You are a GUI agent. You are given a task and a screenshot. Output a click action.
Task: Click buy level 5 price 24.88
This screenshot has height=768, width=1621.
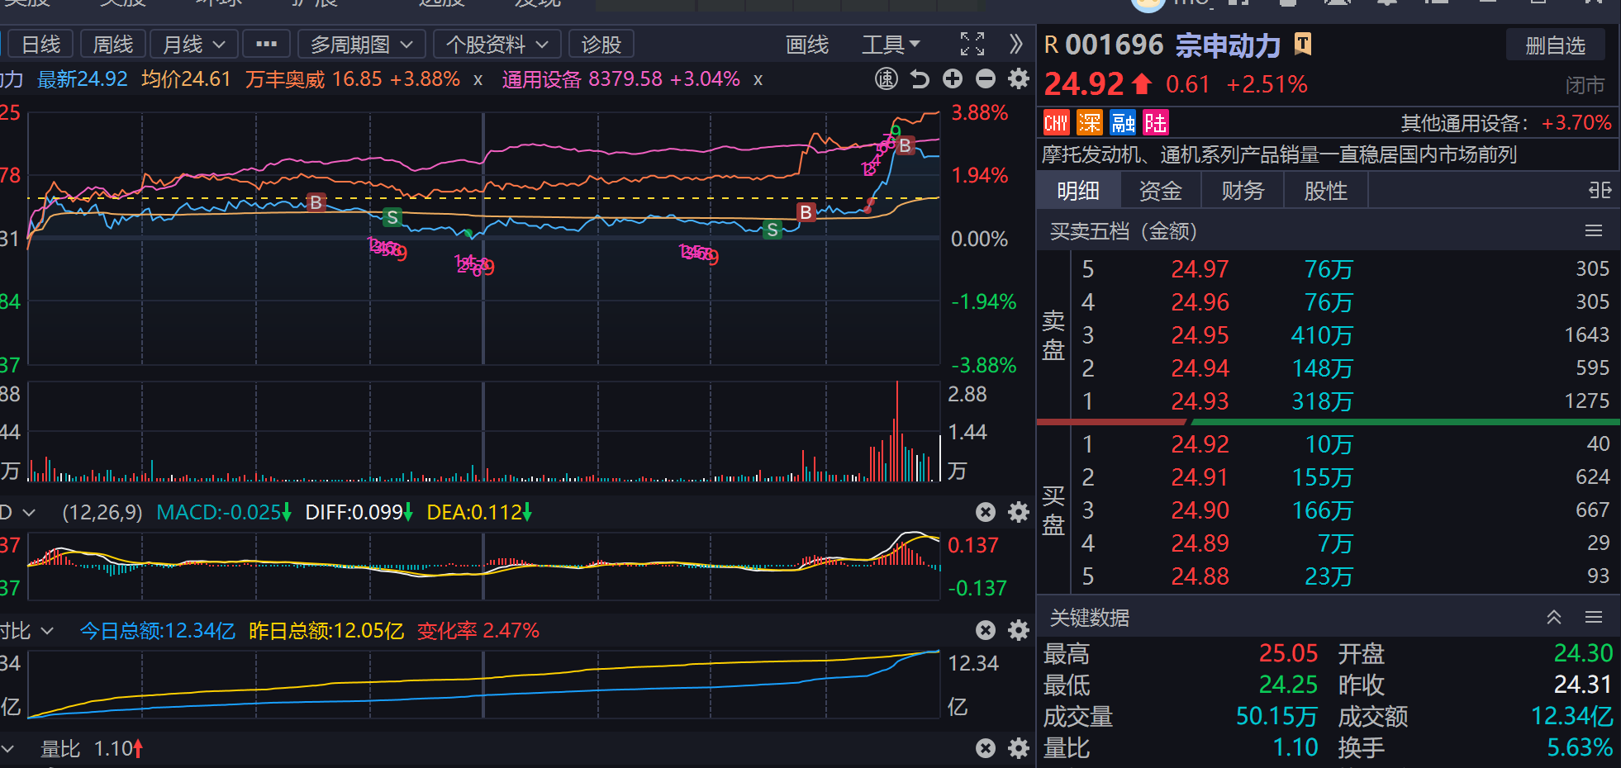[1200, 576]
